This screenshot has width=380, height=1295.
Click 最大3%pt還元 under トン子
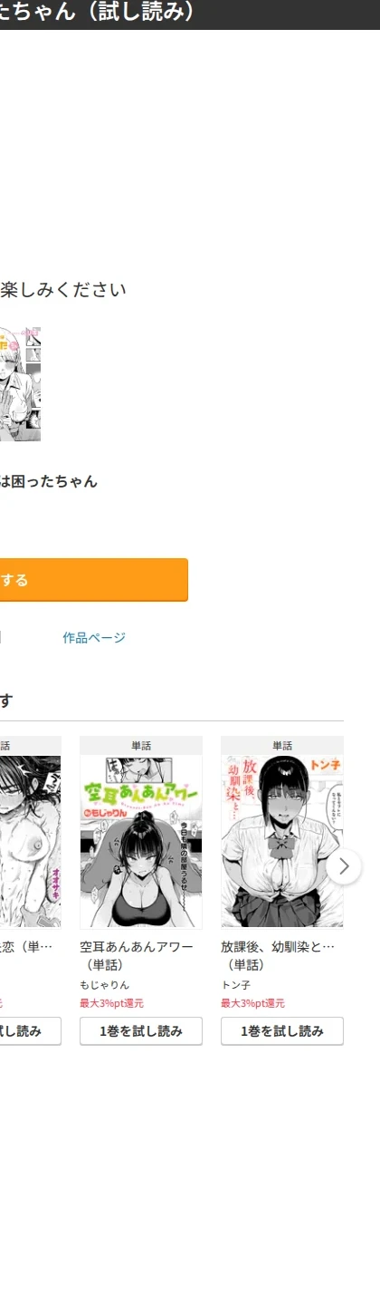[x=252, y=1003]
